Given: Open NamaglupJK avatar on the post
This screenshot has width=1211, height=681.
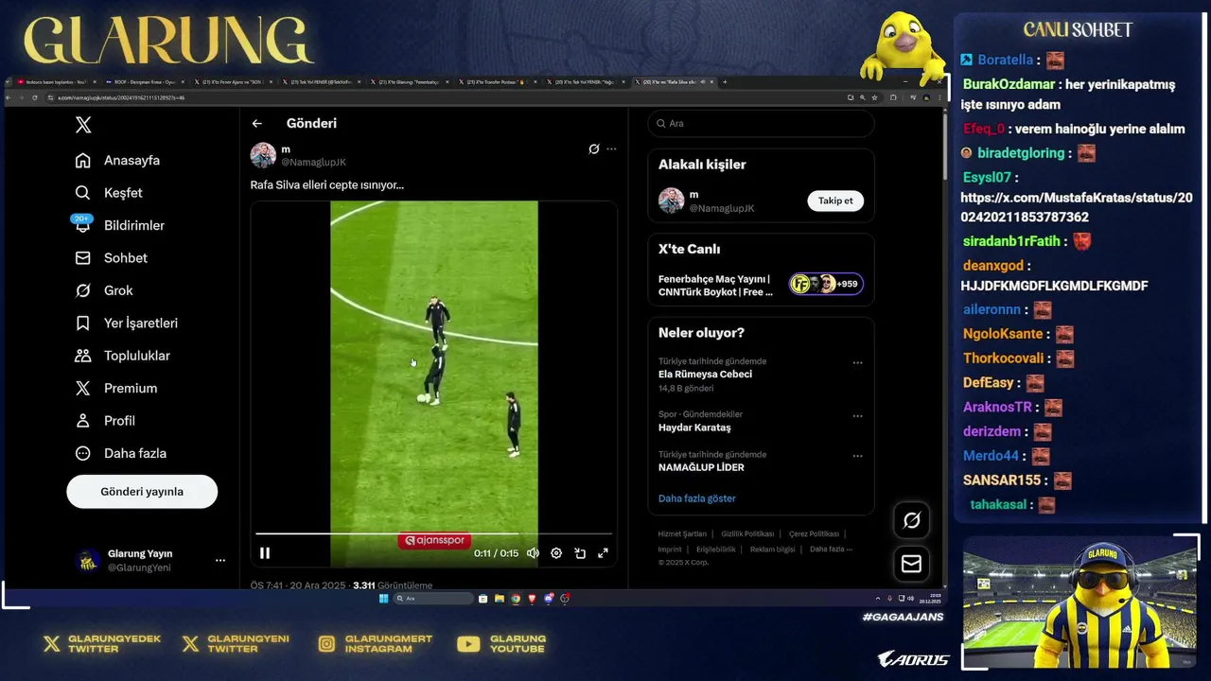Looking at the screenshot, I should (263, 155).
